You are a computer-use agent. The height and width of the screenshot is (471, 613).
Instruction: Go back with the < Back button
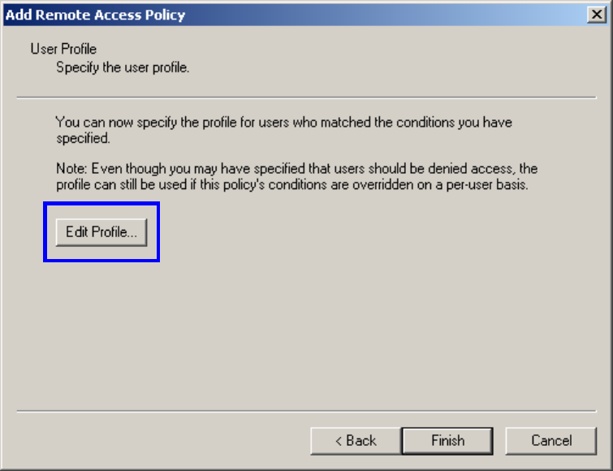(356, 441)
